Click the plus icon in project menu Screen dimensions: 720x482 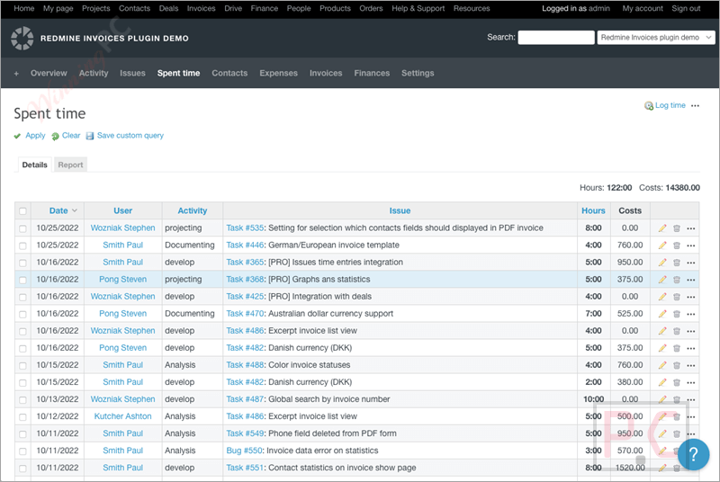point(16,74)
